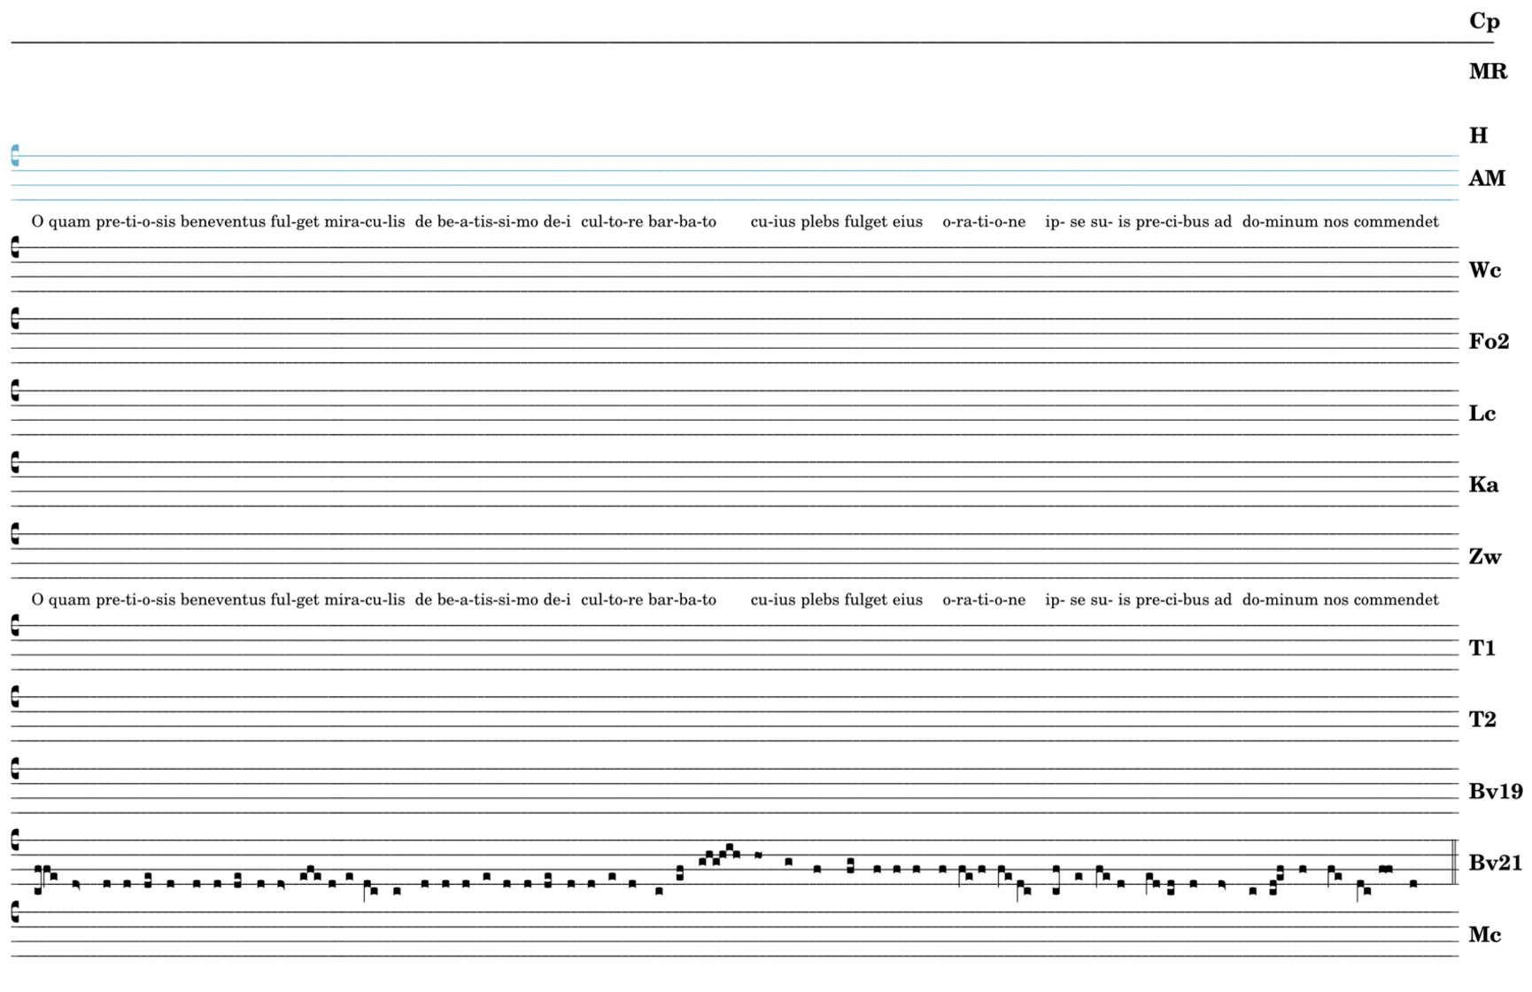The width and height of the screenshot is (1532, 992).
Task: Select the clef of the Wc staff
Action: point(15,247)
